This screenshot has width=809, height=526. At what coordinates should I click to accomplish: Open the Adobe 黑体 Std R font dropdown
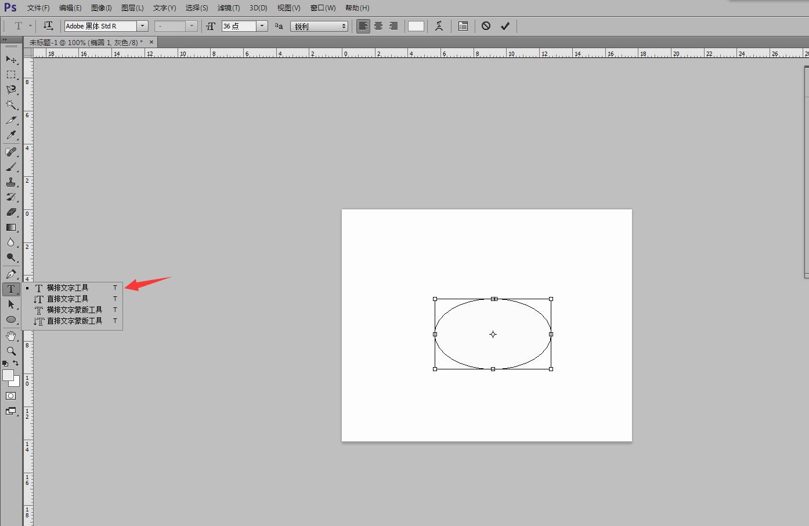click(x=142, y=26)
